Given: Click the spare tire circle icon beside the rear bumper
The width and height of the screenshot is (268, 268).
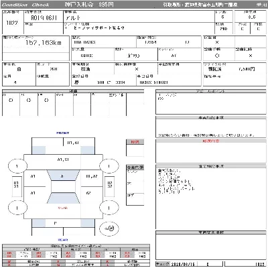Looking at the screenshot, I should point(109,228).
